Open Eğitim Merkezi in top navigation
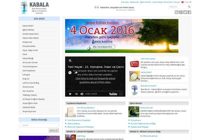210x140 pixels. [146, 2]
